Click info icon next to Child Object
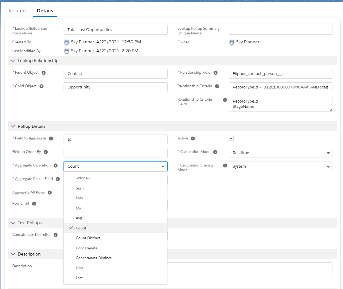 pos(41,86)
